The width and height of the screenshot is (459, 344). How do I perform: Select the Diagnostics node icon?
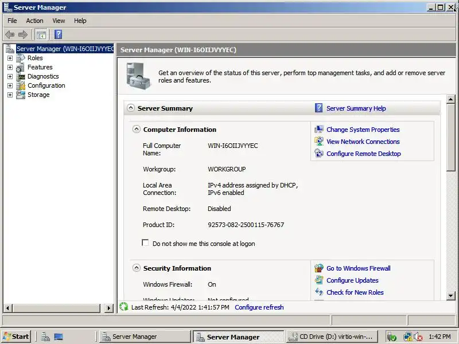point(21,76)
